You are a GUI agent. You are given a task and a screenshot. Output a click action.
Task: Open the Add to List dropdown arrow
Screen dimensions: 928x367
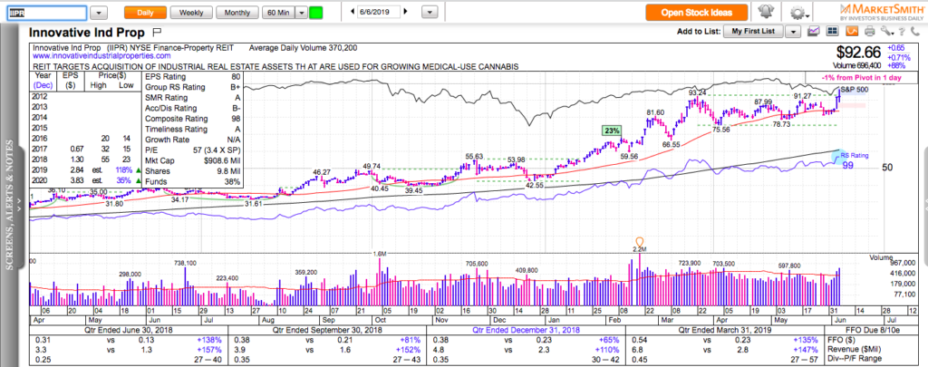[x=793, y=31]
